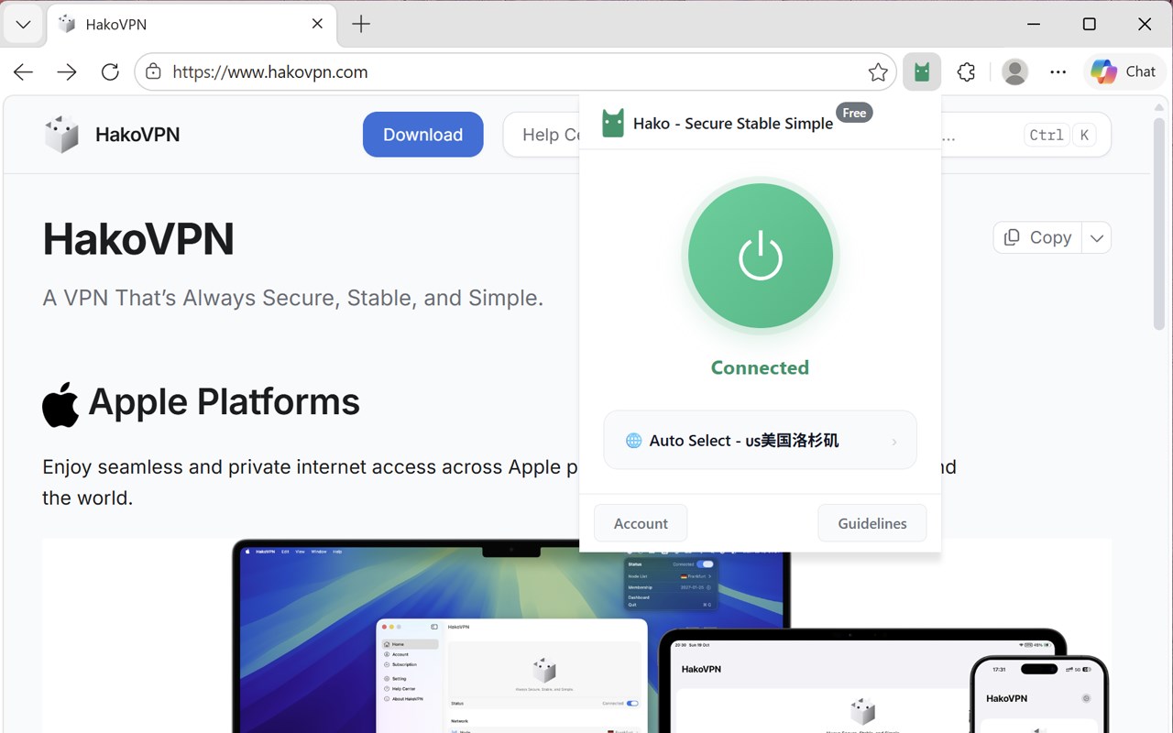Click the HakoVPN box logo on the page
1173x733 pixels.
pos(62,135)
